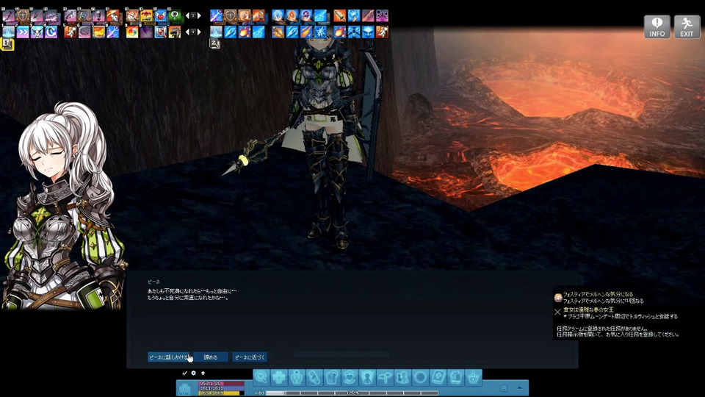Image resolution: width=705 pixels, height=397 pixels.
Task: Click the フェスティアでメルヘンな気分になる quest icon
Action: coord(558,298)
